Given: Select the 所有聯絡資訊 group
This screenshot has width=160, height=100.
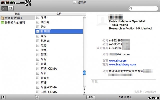Looking at the screenshot, I should pos(17,18).
